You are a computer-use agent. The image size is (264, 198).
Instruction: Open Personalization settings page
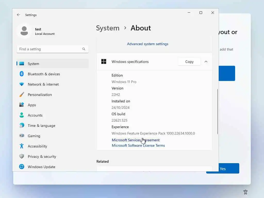click(x=53, y=94)
